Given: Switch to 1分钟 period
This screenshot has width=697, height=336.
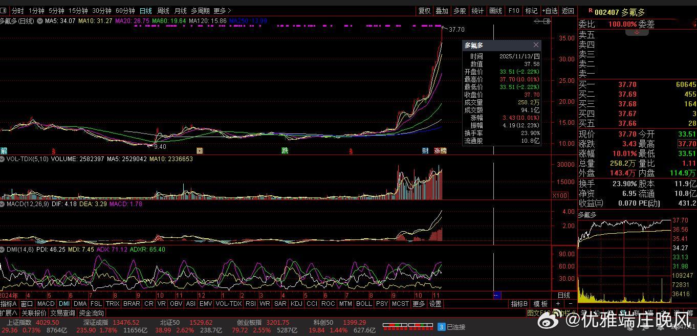Looking at the screenshot, I should coord(36,11).
